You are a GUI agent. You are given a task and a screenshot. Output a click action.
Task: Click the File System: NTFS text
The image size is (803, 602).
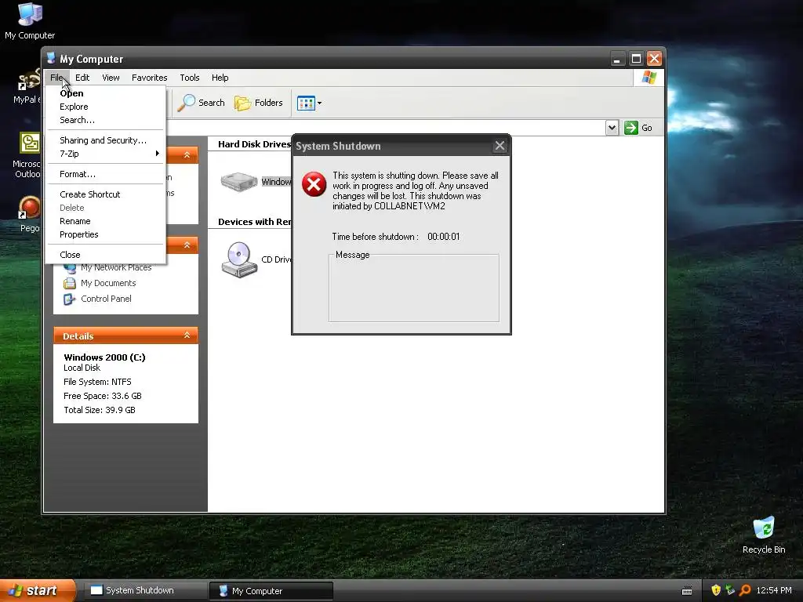(x=97, y=382)
